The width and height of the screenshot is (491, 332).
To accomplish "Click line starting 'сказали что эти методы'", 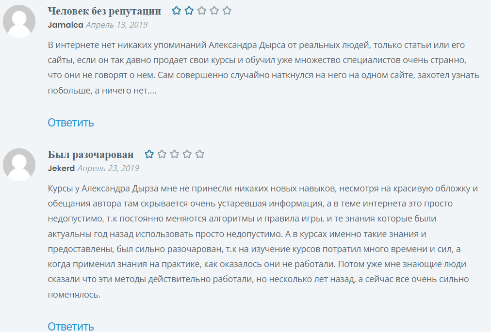I will (258, 279).
